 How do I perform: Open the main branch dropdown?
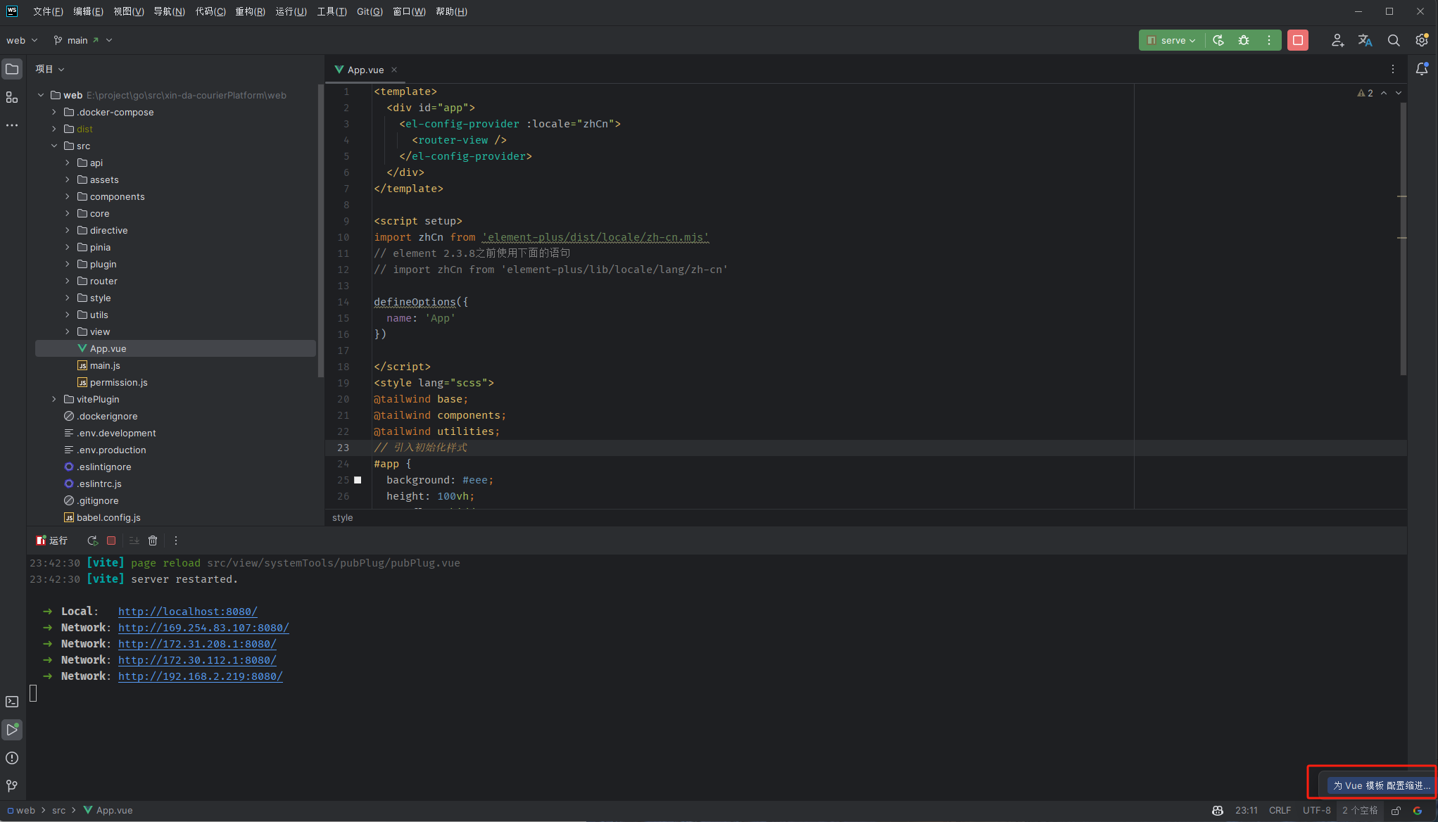point(83,40)
